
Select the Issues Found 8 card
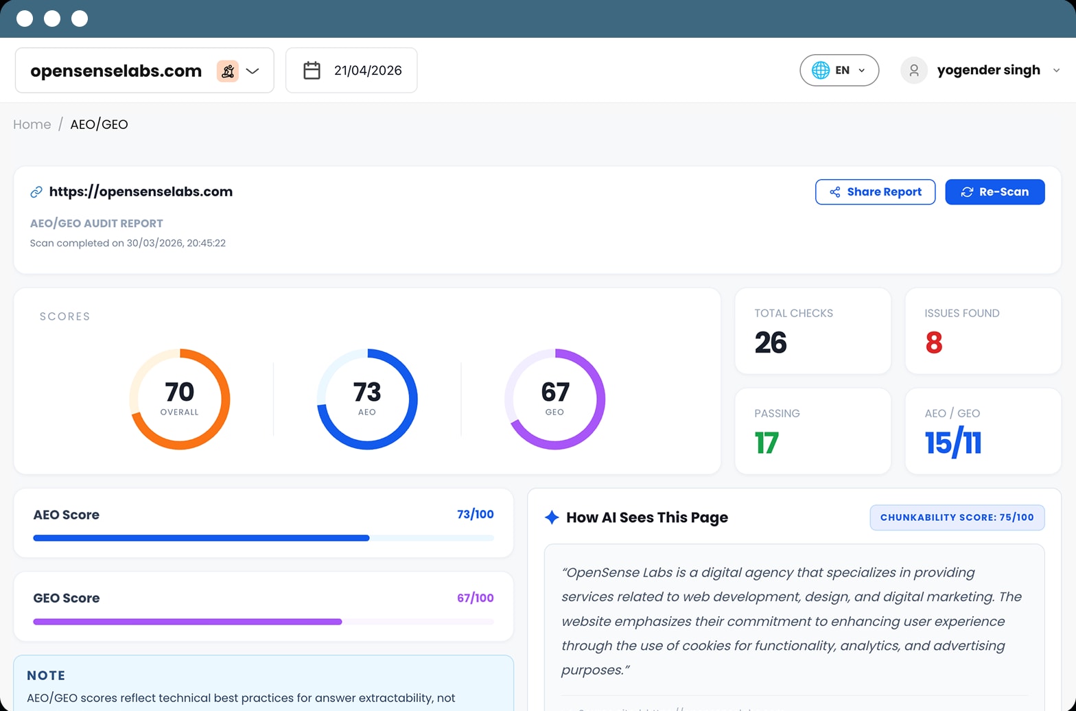coord(983,331)
